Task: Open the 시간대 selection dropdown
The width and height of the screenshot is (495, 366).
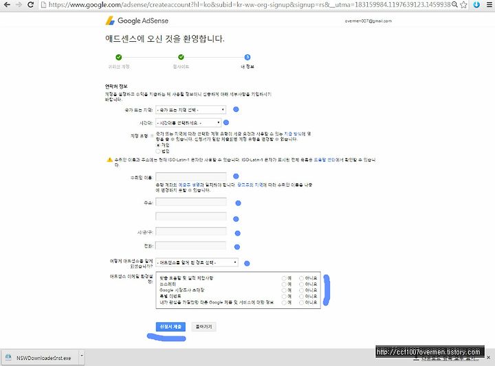Action: point(188,123)
